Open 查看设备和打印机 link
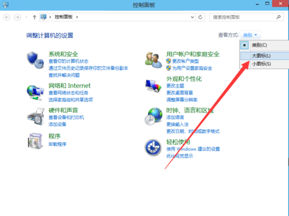 [x=66, y=118]
